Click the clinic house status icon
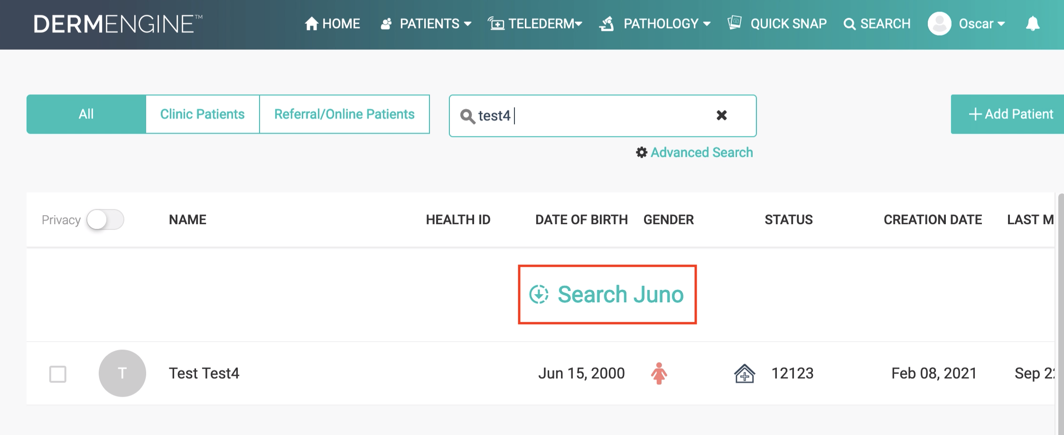Screen dimensions: 1064x435 pos(744,374)
